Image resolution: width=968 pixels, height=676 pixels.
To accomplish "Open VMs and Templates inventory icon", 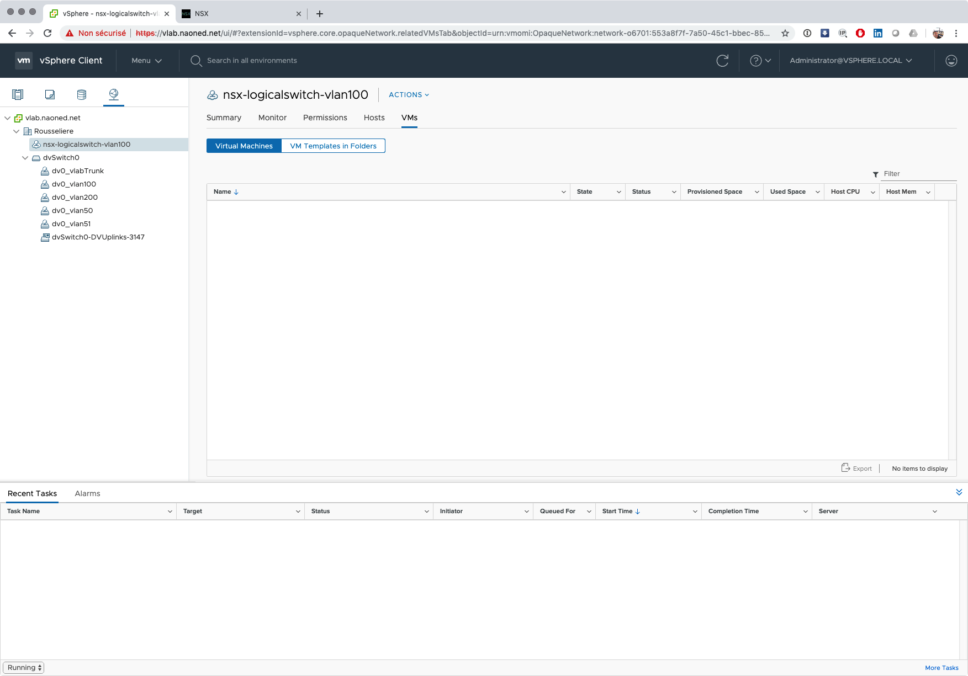I will pos(50,94).
